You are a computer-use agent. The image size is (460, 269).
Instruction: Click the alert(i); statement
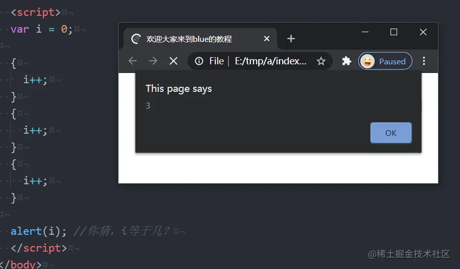(x=38, y=231)
